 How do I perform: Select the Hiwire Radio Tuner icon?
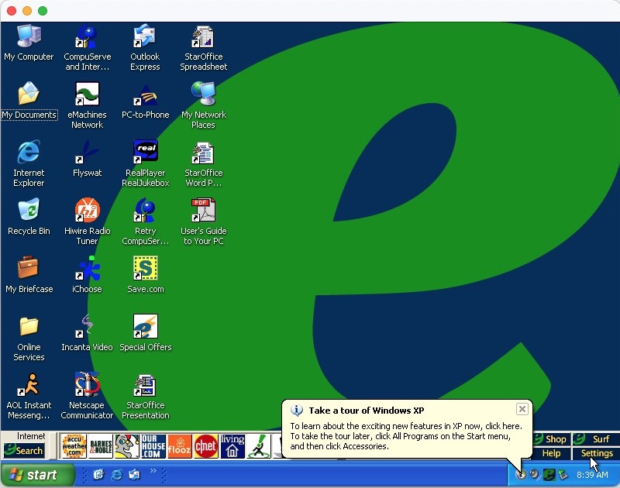click(x=87, y=211)
